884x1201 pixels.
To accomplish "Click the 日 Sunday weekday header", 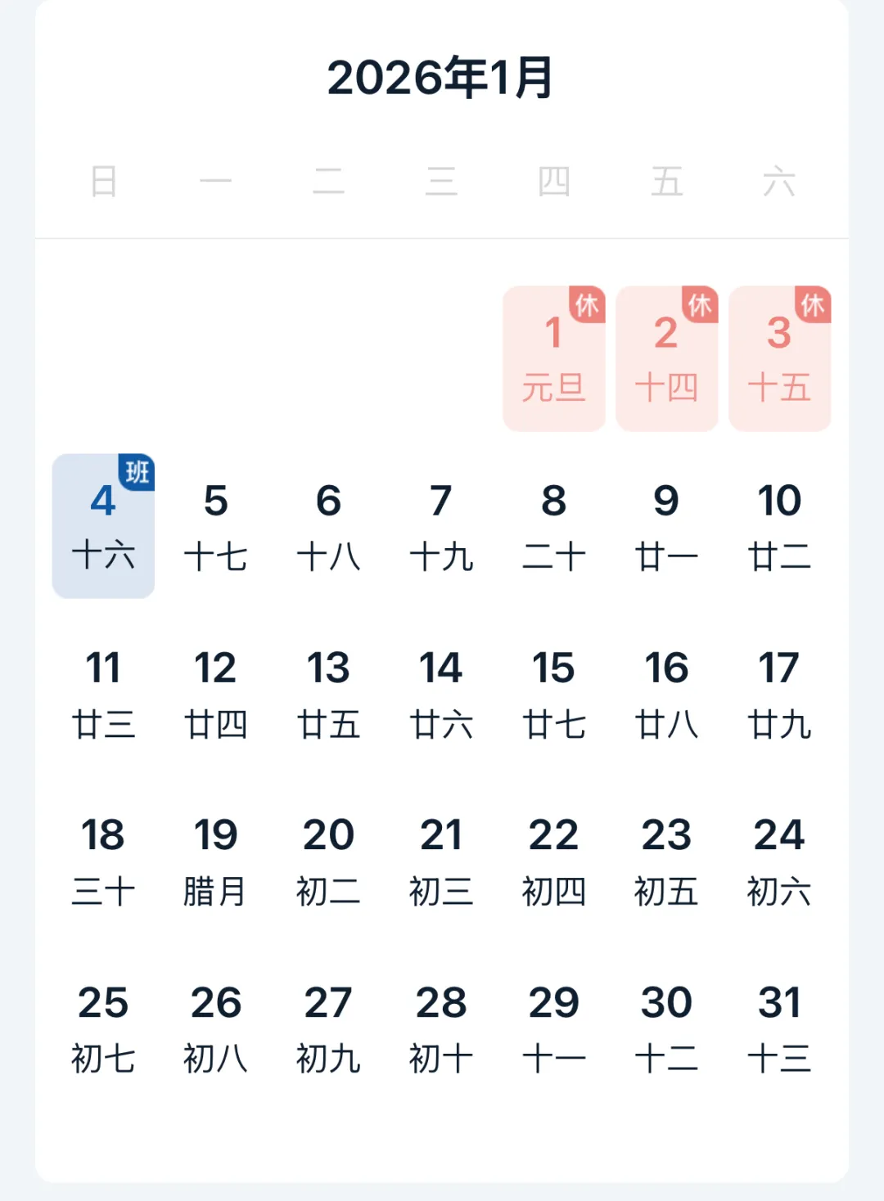I will (104, 182).
